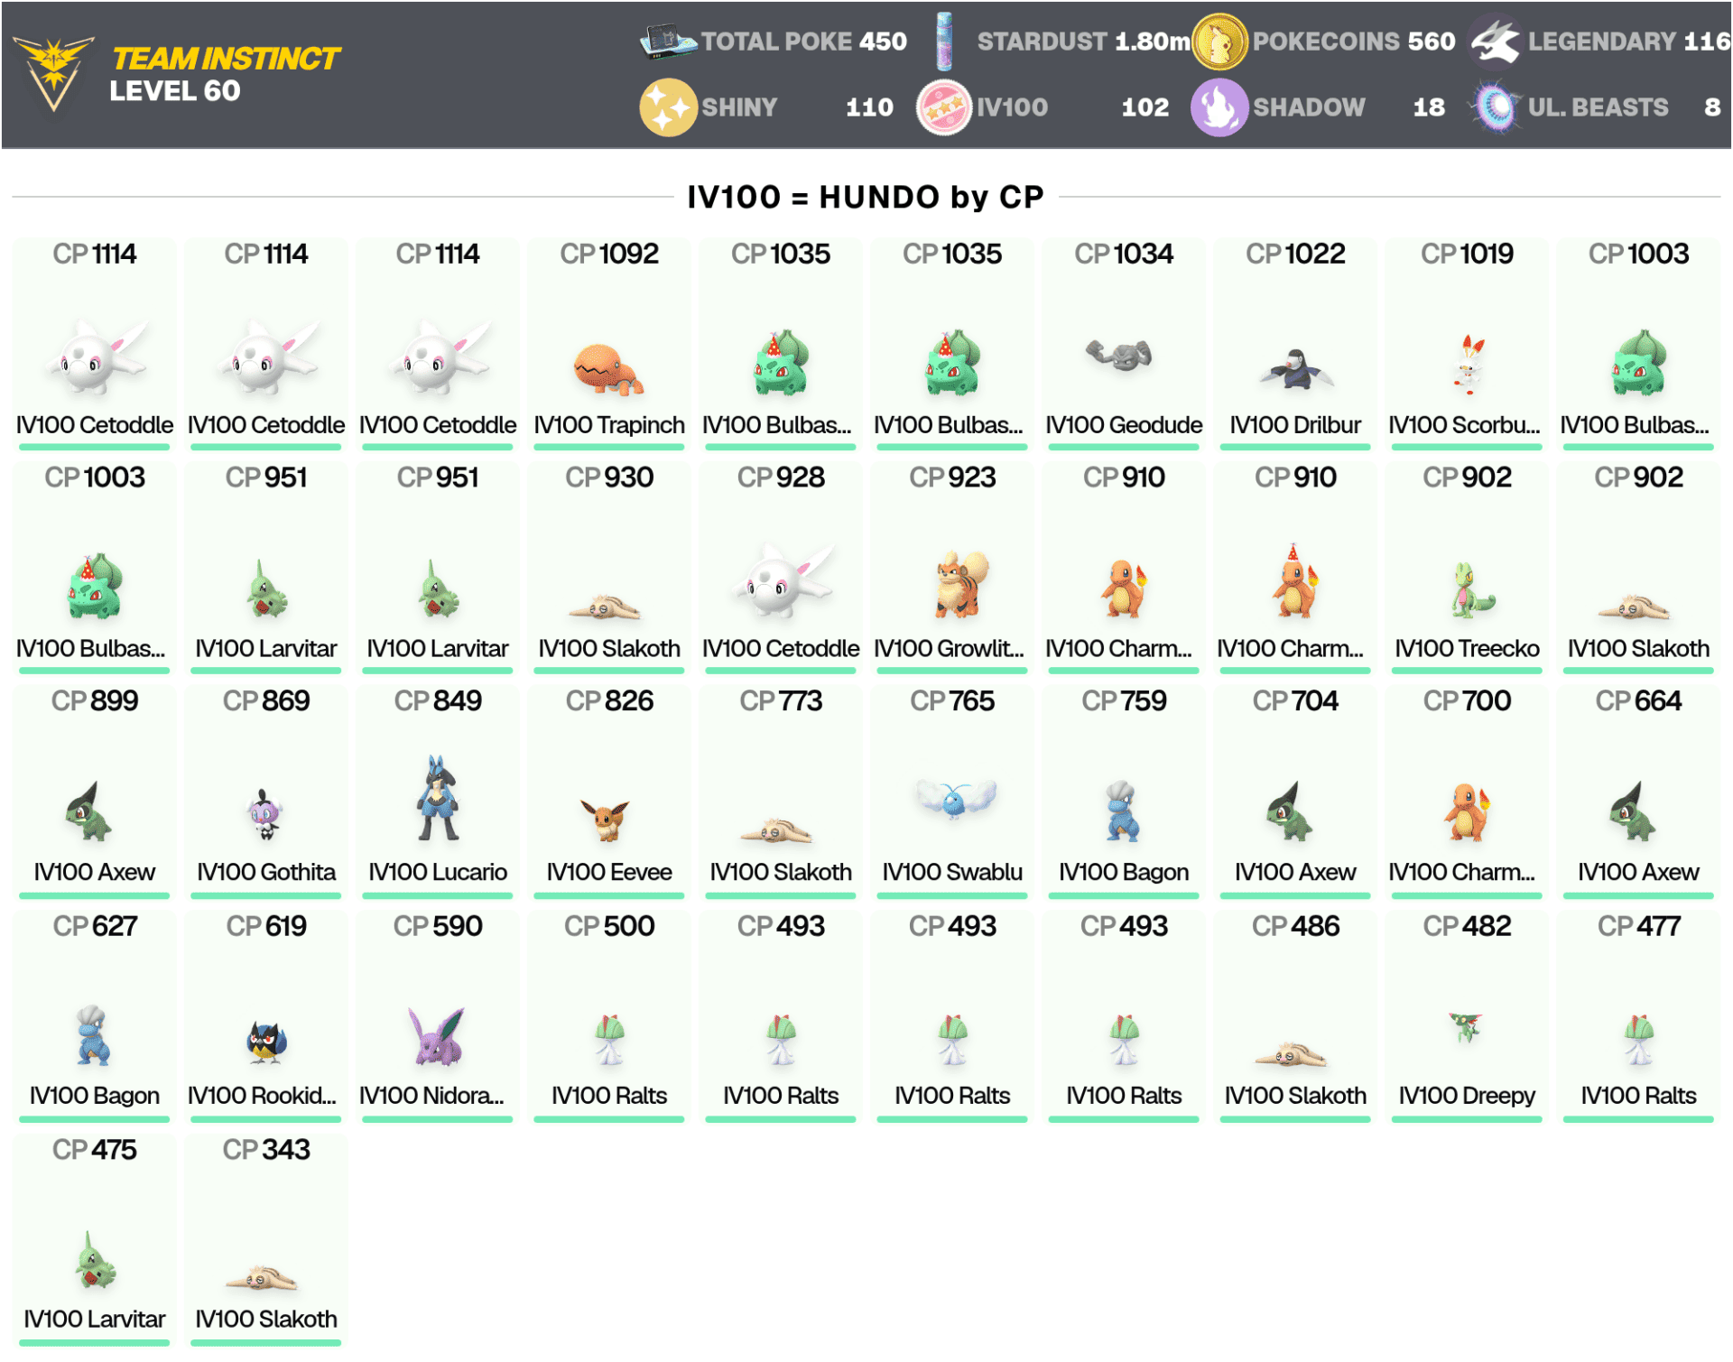Click the IV bar under CP 1003 party-hat Bulbasaur
This screenshot has width=1733, height=1362.
(x=95, y=672)
